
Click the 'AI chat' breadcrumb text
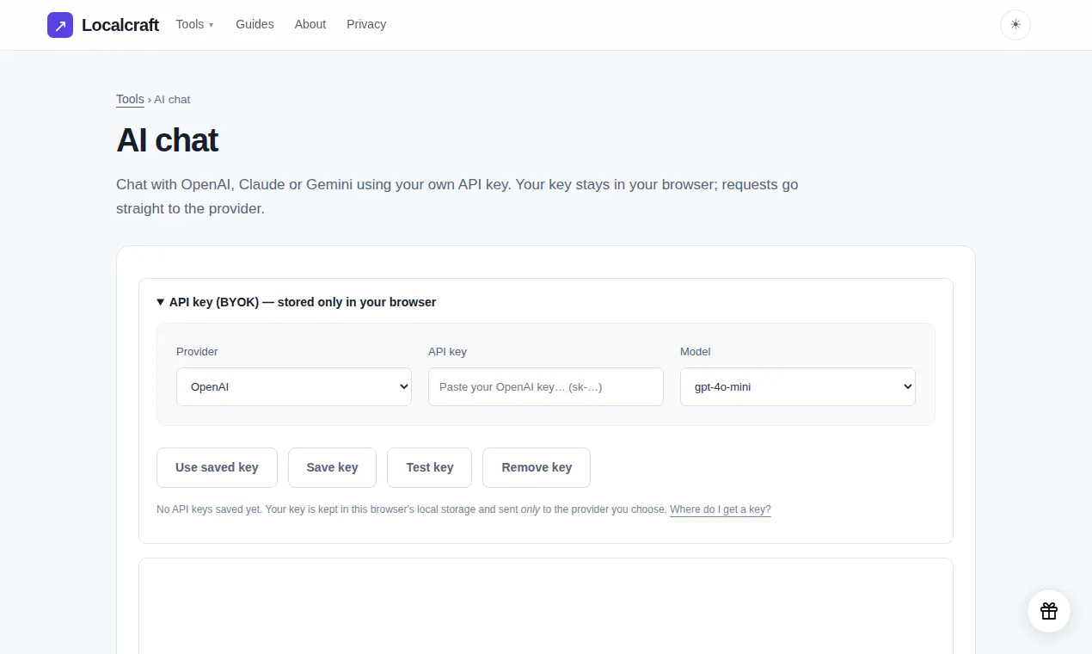pyautogui.click(x=172, y=100)
